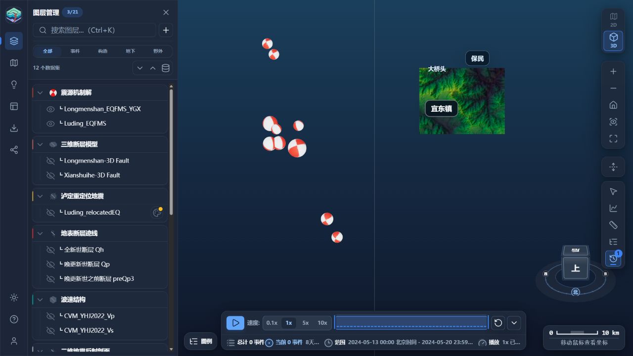Viewport: 633px width, 356px height.
Task: Zoom in the map view
Action: point(613,72)
